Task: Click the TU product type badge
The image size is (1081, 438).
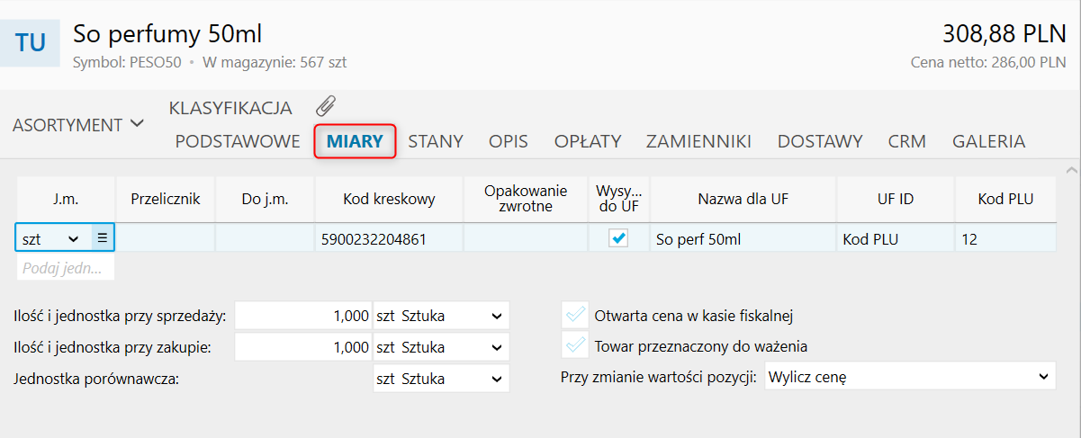Action: point(31,42)
